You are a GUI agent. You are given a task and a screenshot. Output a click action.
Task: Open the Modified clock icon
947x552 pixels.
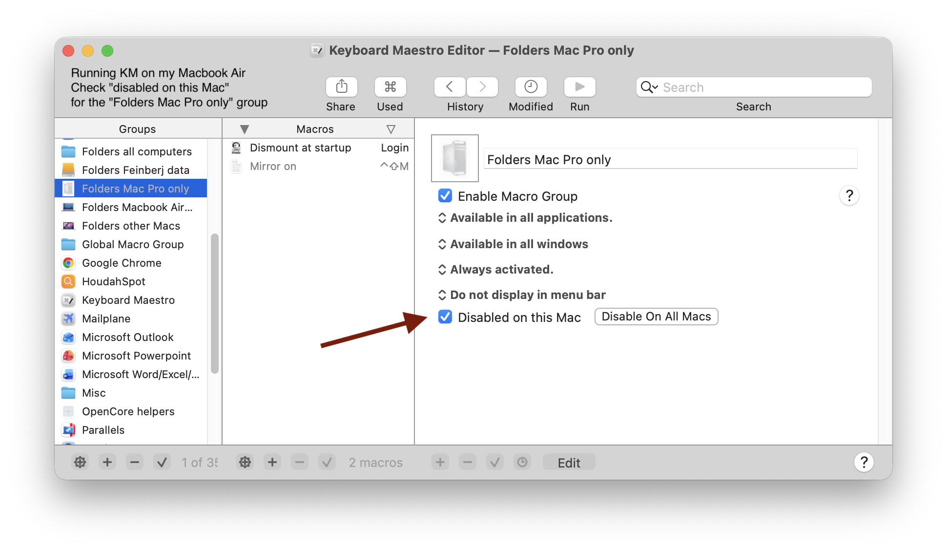(531, 87)
